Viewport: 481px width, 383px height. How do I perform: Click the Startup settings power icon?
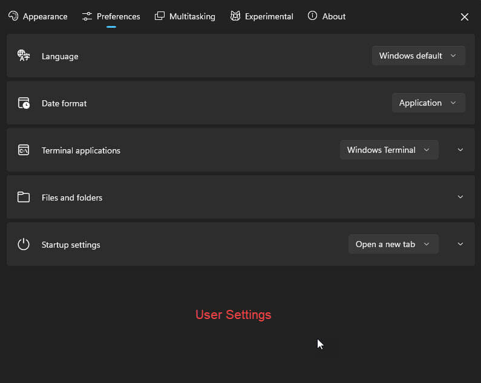pyautogui.click(x=24, y=244)
